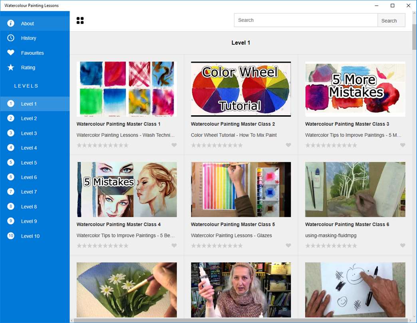This screenshot has width=417, height=323.
Task: Favourite Master Class 5 with heart icon
Action: [x=288, y=246]
